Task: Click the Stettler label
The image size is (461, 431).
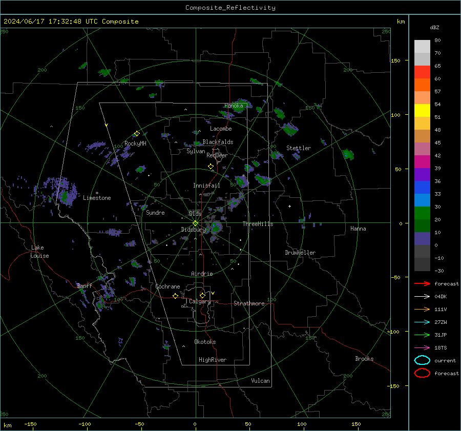Action: pos(299,148)
